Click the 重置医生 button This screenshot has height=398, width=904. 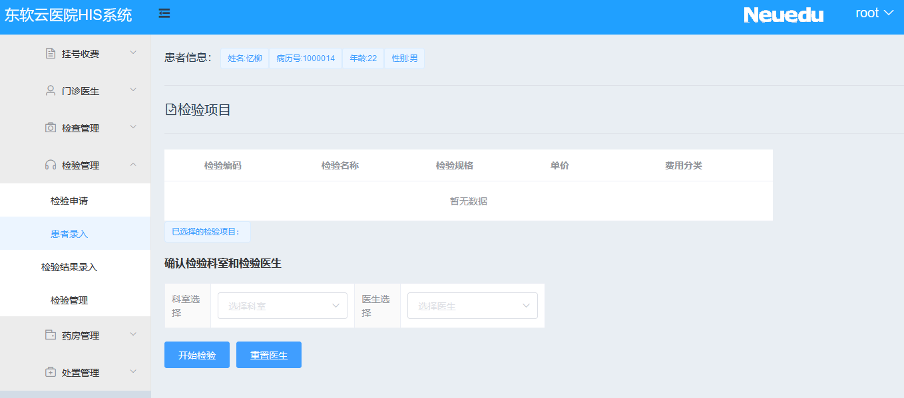pos(269,355)
